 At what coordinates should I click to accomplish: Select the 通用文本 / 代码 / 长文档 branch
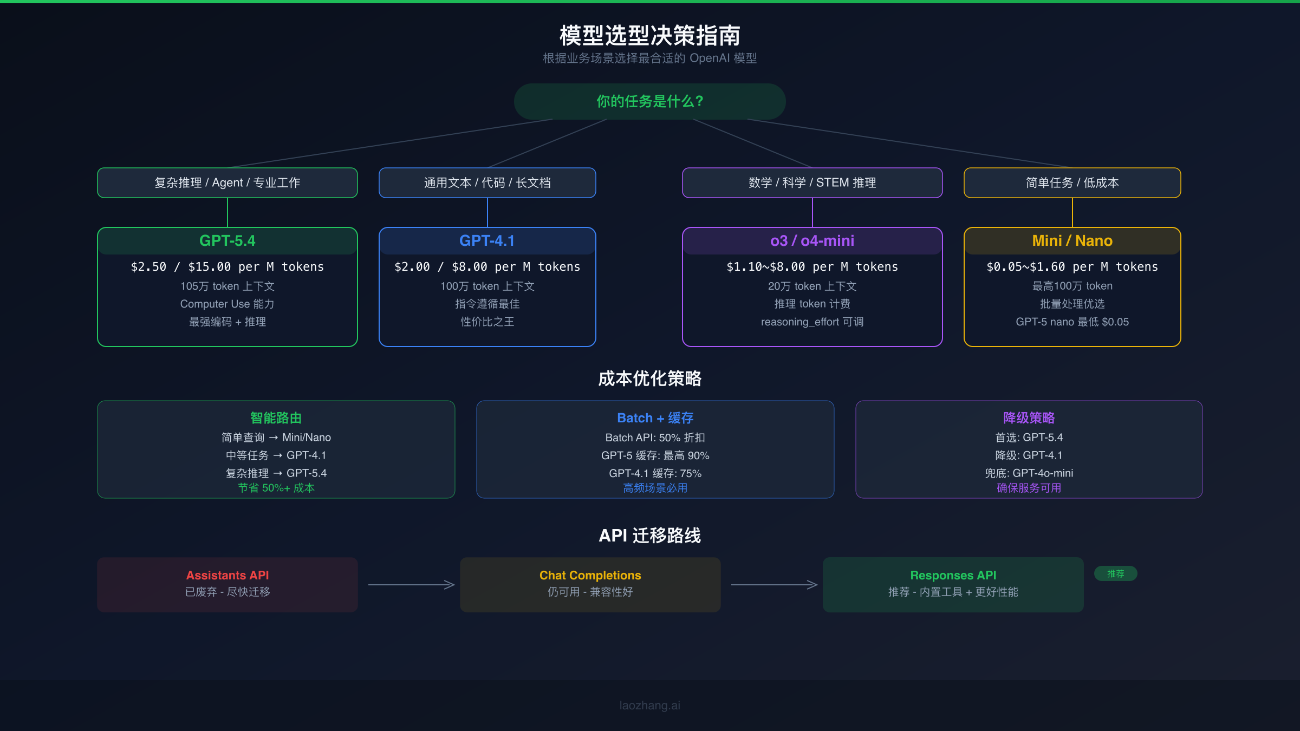tap(486, 182)
